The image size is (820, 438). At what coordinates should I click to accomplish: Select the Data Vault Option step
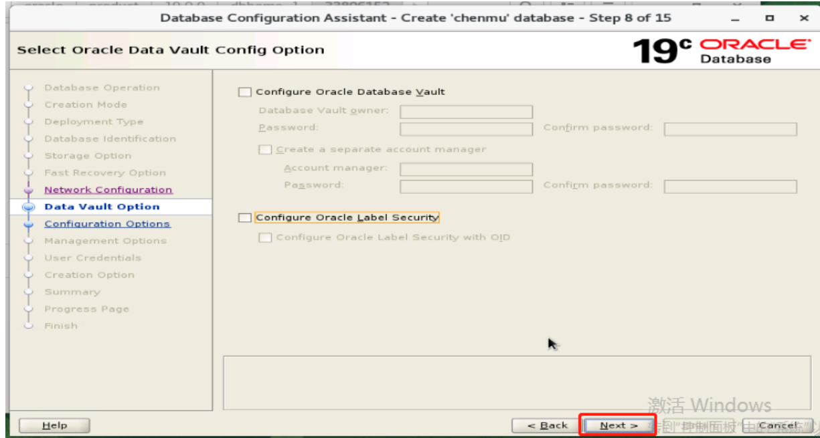[x=102, y=207]
